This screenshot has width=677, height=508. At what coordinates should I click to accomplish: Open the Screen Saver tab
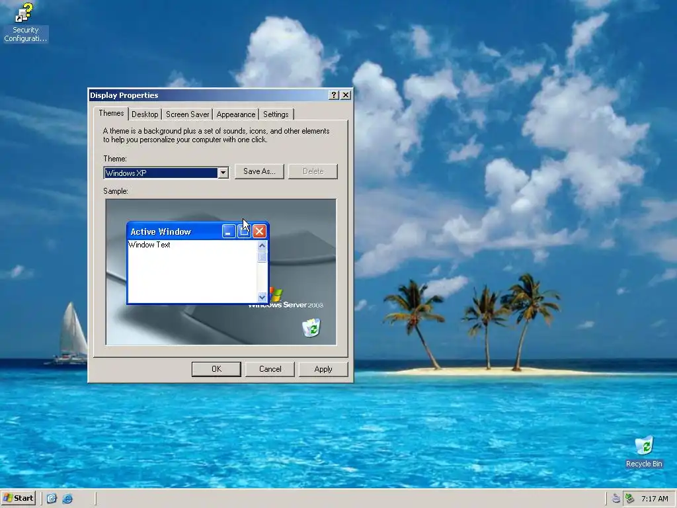(187, 114)
